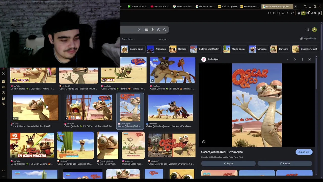Expand the Araçlar dropdown
The image size is (323, 182).
[x=164, y=39]
